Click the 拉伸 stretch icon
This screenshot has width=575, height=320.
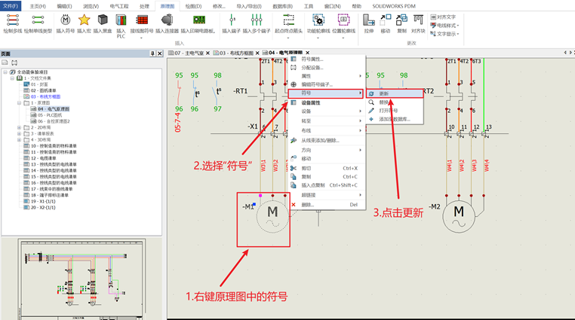[x=369, y=20]
